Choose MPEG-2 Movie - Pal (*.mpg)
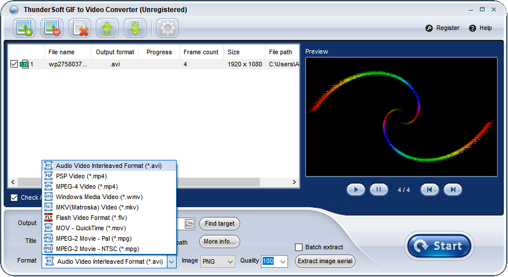Viewport: 508px width, 277px height. [109, 238]
